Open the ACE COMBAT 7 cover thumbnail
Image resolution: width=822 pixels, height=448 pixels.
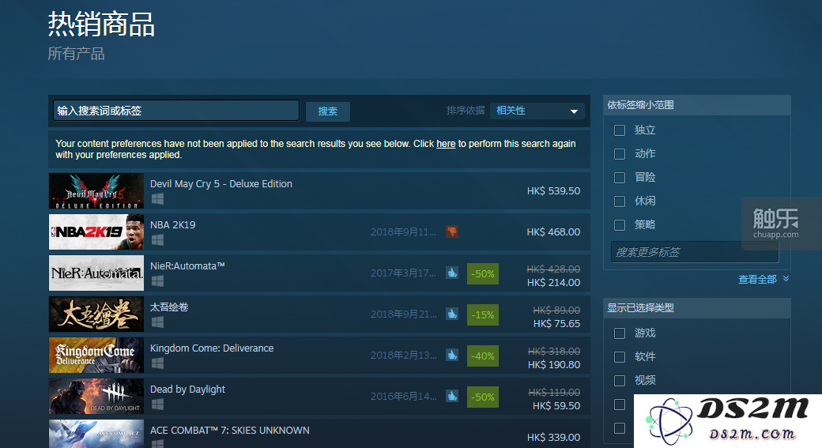(96, 434)
